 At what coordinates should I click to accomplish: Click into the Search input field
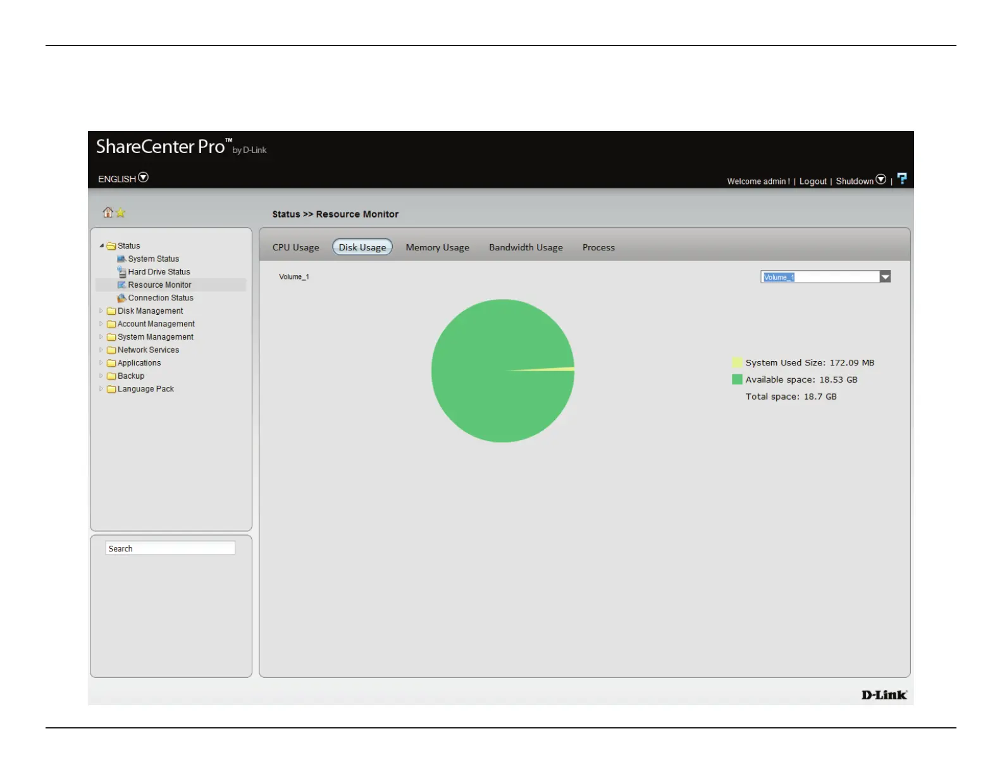pyautogui.click(x=170, y=548)
